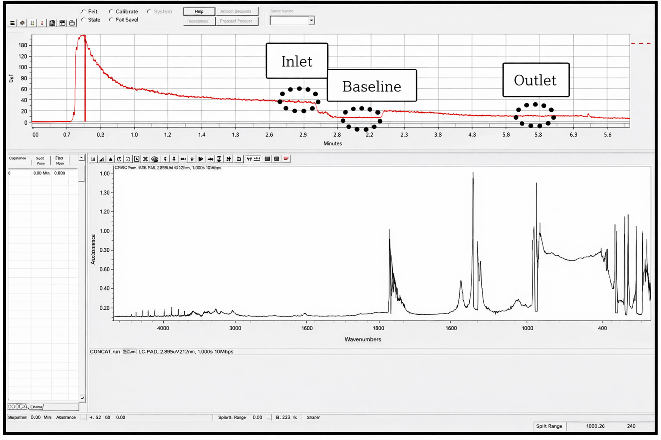Click the 'B. 223 %' status entry

click(286, 417)
